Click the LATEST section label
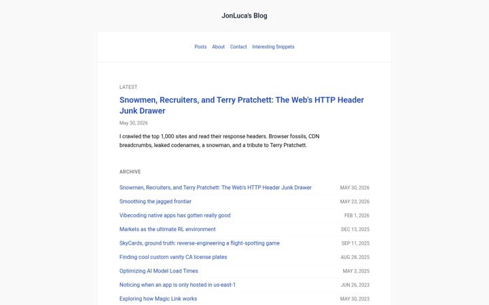489x305 pixels. 128,87
